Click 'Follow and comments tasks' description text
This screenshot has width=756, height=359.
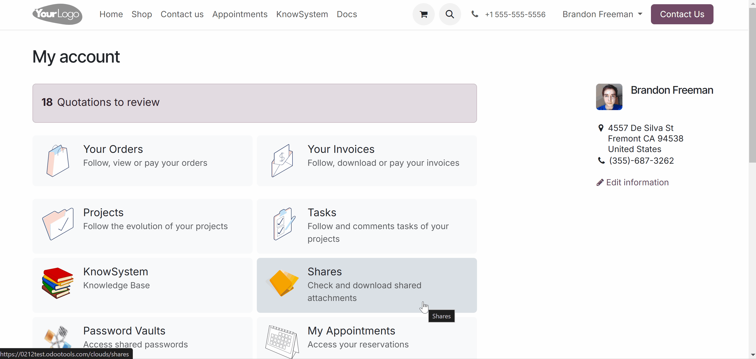pyautogui.click(x=378, y=233)
